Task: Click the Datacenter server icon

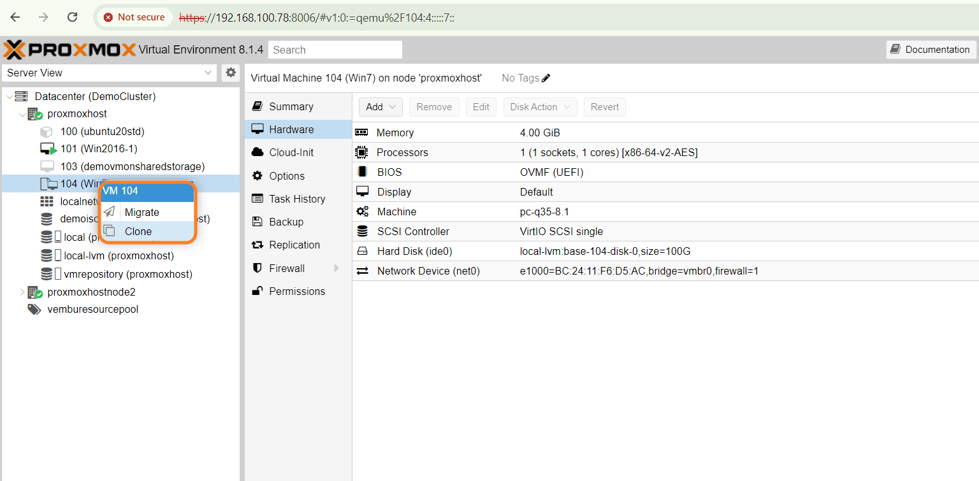Action: point(22,96)
